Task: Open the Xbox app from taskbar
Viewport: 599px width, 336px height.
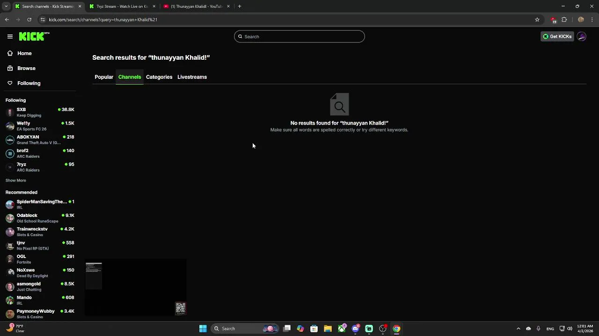Action: (x=342, y=329)
